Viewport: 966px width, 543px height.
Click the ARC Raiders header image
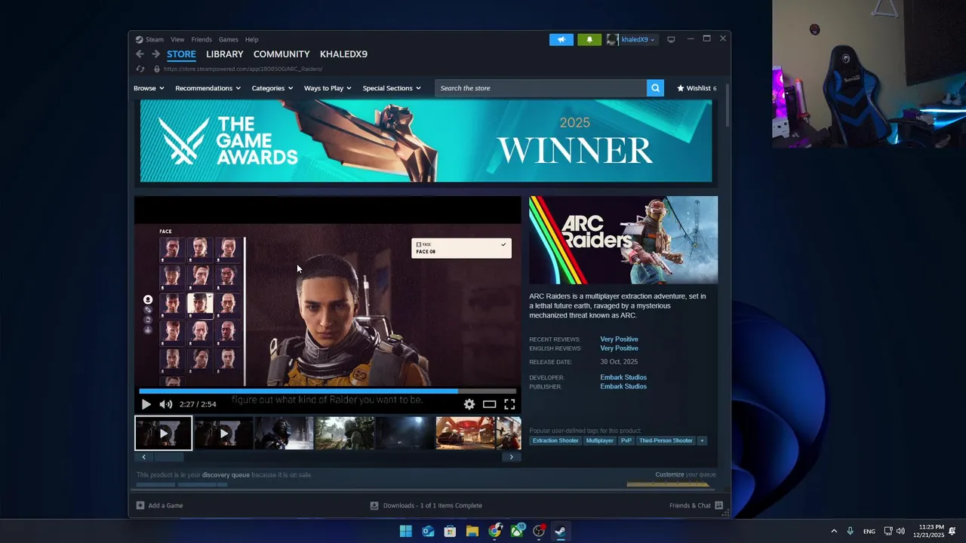(623, 240)
